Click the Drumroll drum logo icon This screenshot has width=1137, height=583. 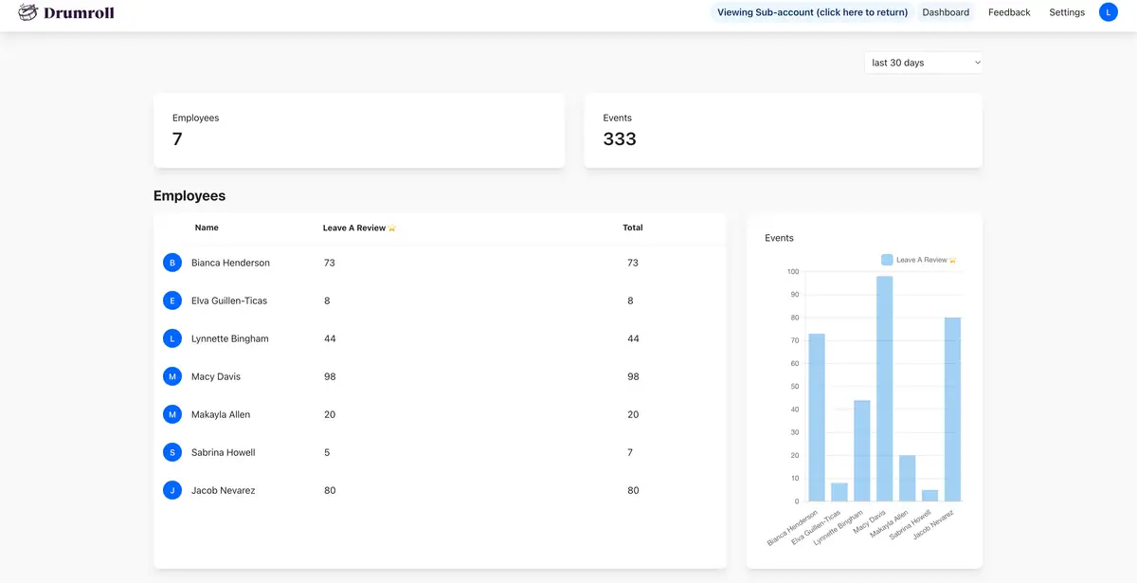28,12
